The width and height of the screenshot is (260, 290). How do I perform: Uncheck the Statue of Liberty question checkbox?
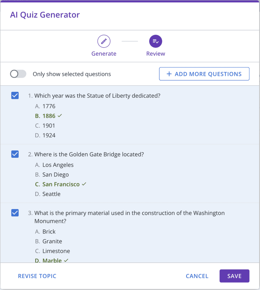click(15, 96)
